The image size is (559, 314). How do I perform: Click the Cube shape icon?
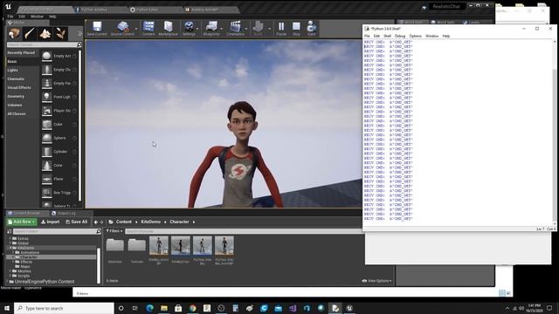46,124
